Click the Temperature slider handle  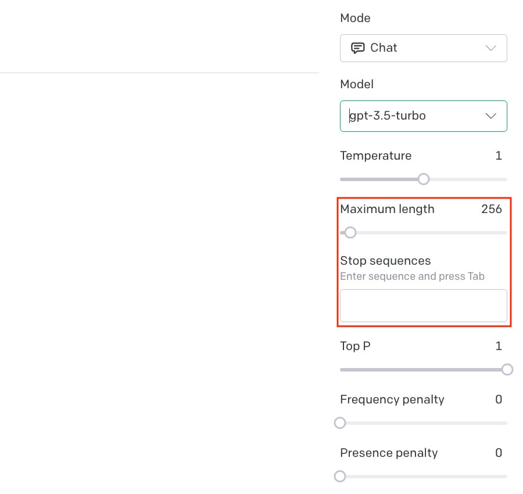point(424,179)
